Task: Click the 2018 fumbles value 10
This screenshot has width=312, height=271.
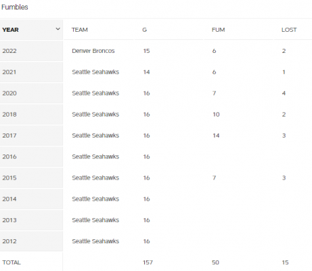Action: [216, 114]
